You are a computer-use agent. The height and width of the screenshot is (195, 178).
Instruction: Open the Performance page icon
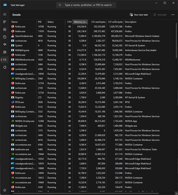click(x=5, y=30)
